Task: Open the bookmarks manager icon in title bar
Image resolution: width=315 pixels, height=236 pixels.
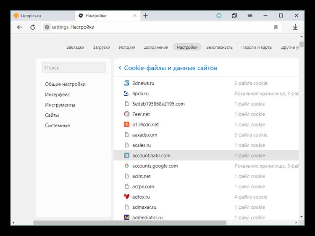Action: [234, 16]
